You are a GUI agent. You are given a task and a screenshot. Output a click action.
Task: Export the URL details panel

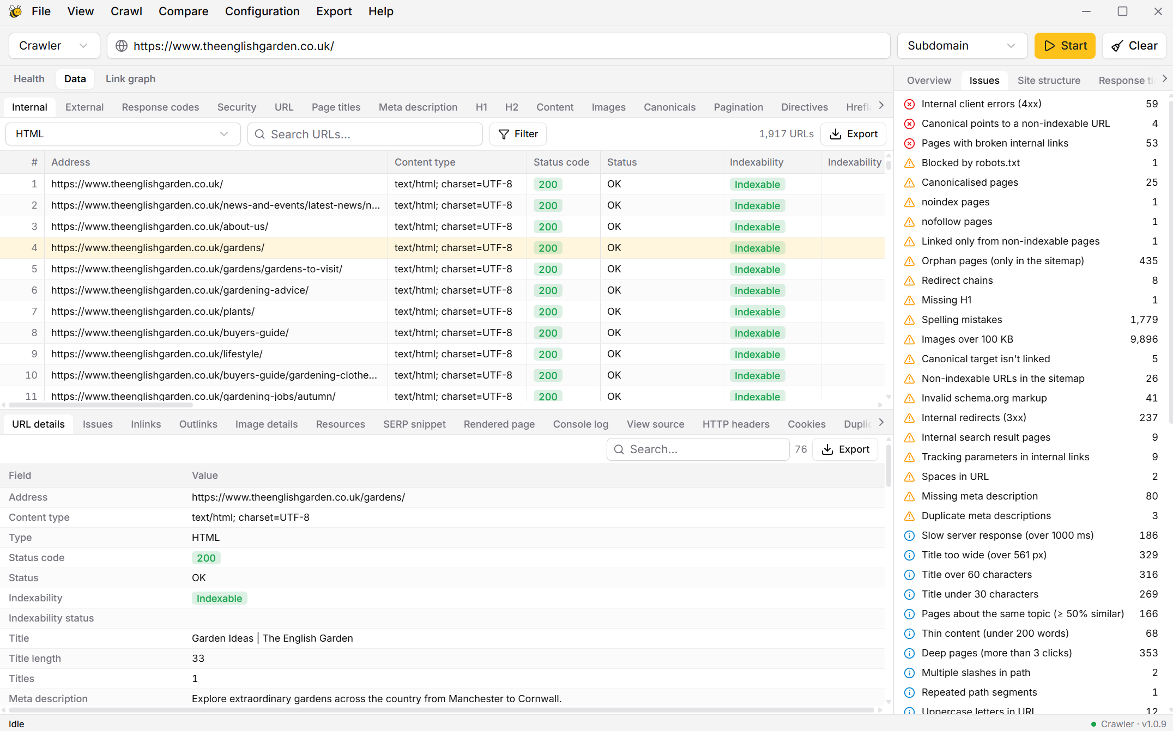coord(845,449)
